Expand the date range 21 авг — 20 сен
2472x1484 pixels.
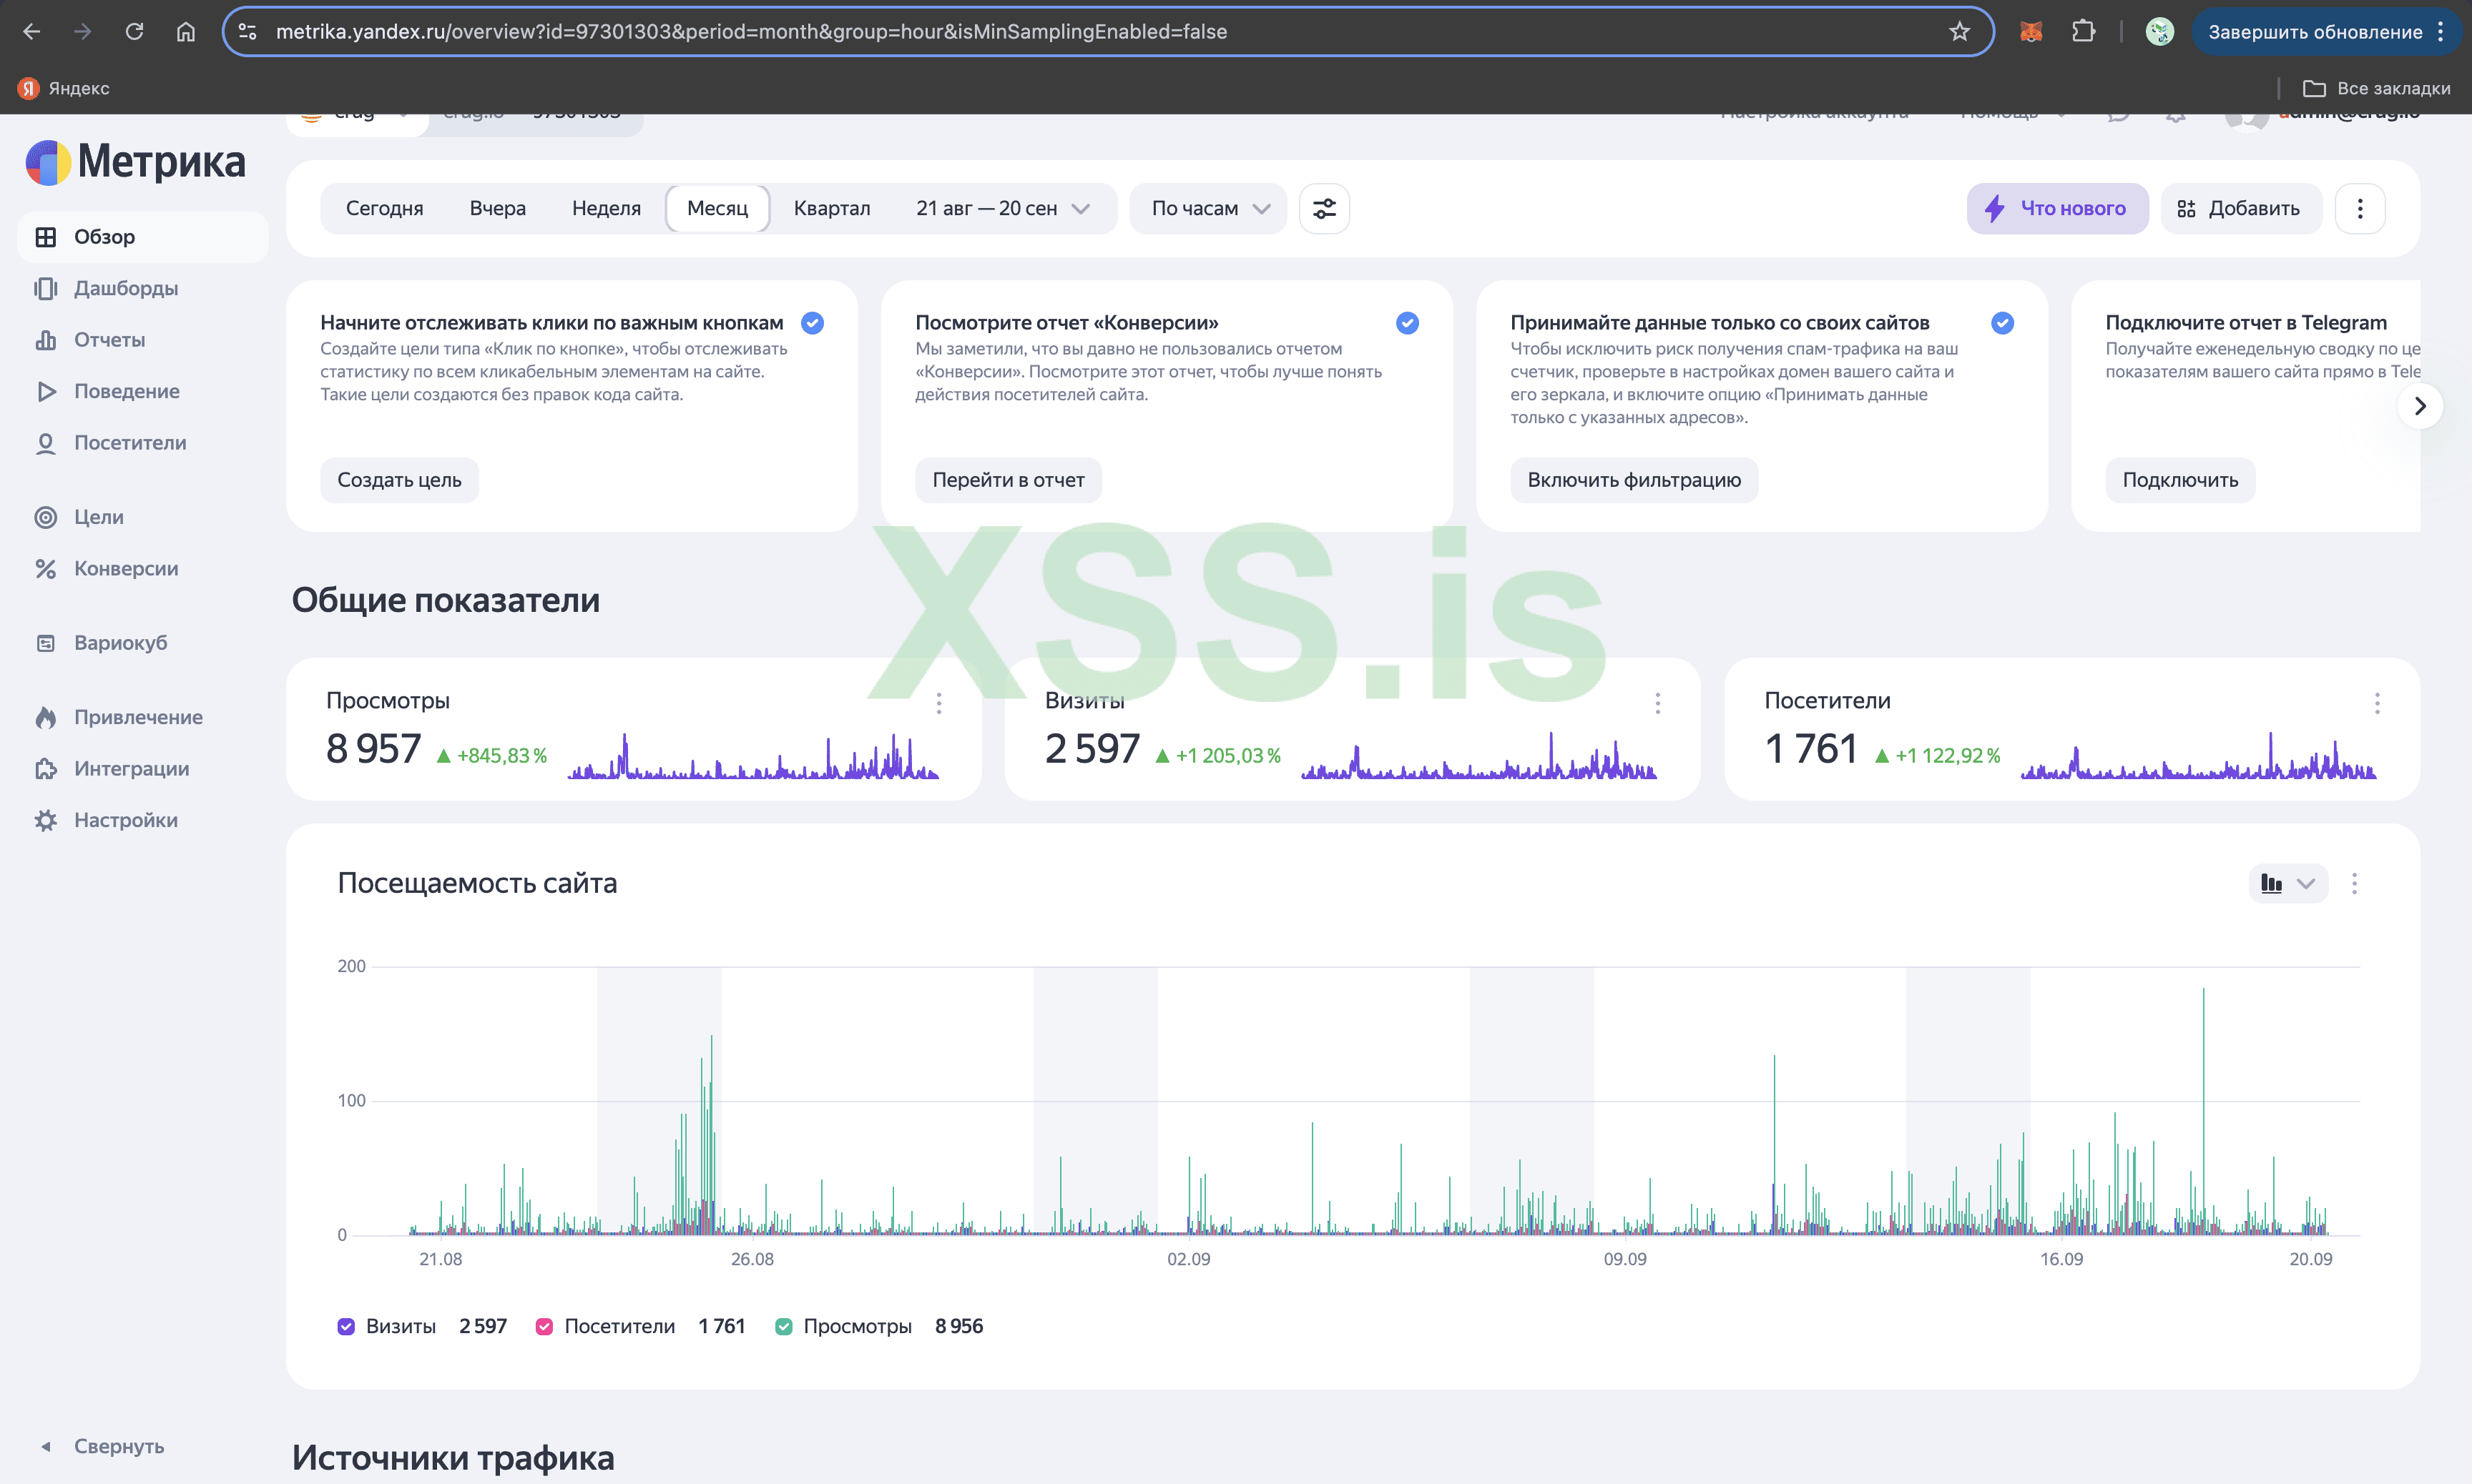[x=1001, y=208]
